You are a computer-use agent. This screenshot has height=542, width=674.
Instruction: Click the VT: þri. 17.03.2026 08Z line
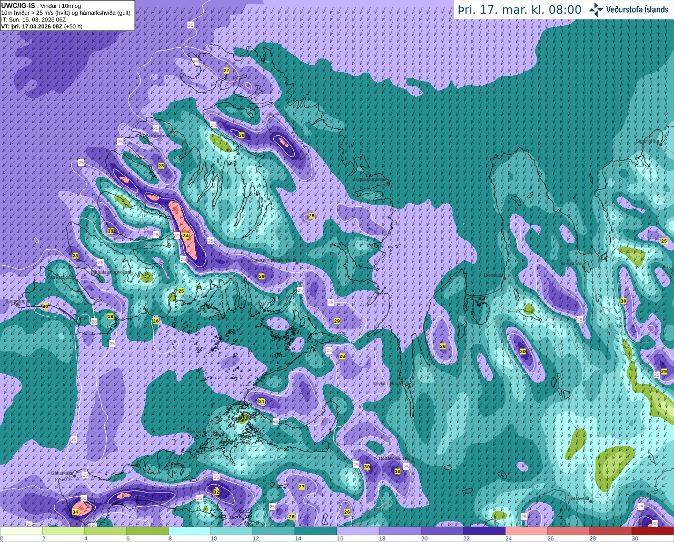[x=42, y=26]
